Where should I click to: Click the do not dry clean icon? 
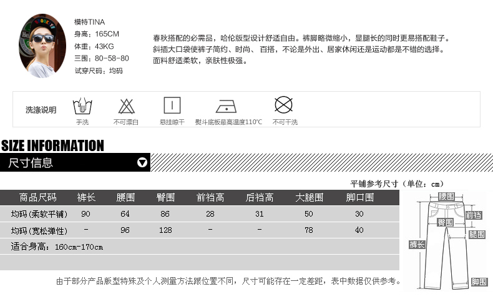(x=284, y=104)
